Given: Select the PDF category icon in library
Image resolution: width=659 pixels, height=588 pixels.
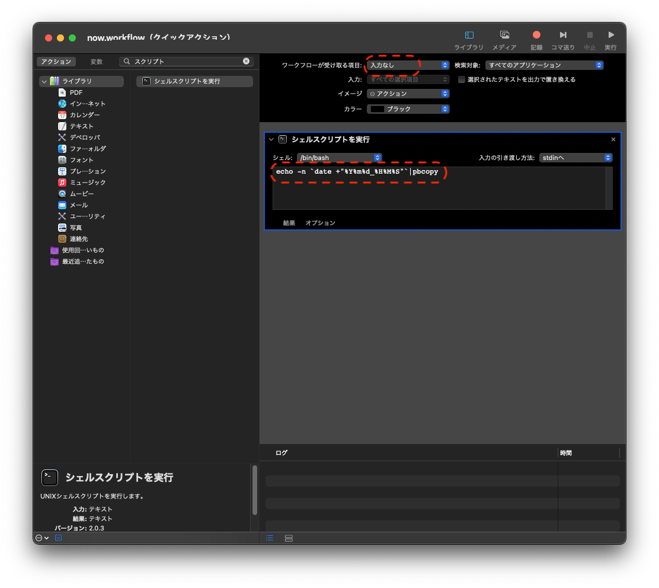Looking at the screenshot, I should [x=62, y=92].
